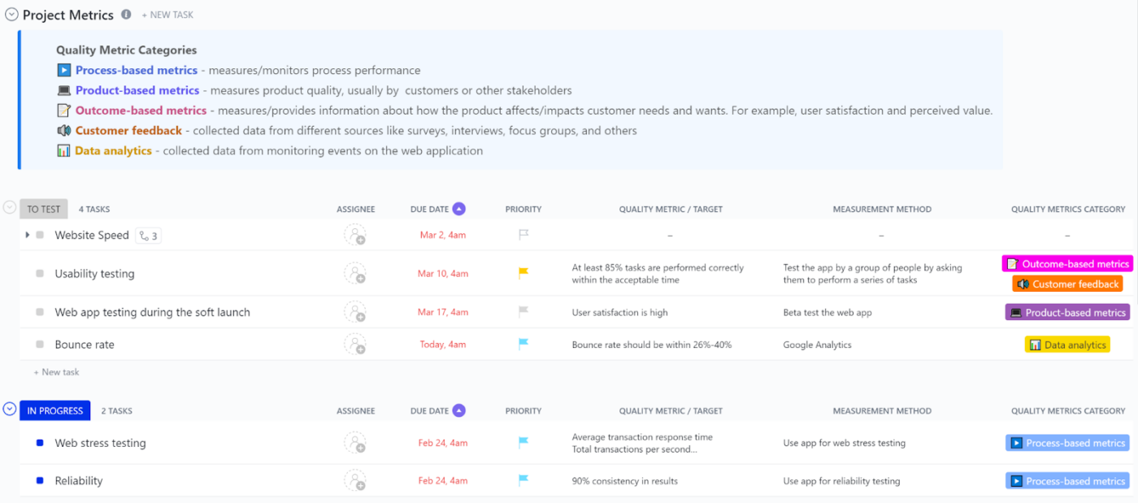Click the yellow priority flag for Usability testing
This screenshot has width=1138, height=503.
click(x=523, y=273)
